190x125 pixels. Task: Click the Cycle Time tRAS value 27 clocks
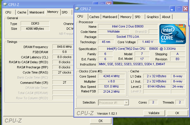click(63, 72)
